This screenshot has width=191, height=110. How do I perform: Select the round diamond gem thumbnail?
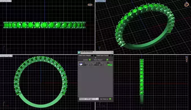pyautogui.click(x=81, y=64)
